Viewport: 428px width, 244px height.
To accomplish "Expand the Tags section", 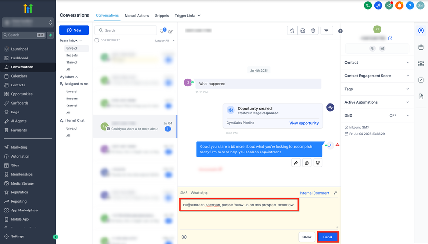I will click(377, 89).
